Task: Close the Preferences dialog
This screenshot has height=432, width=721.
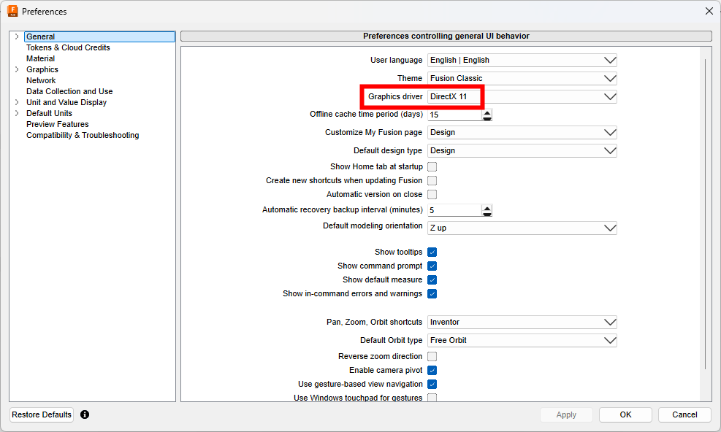Action: click(709, 11)
